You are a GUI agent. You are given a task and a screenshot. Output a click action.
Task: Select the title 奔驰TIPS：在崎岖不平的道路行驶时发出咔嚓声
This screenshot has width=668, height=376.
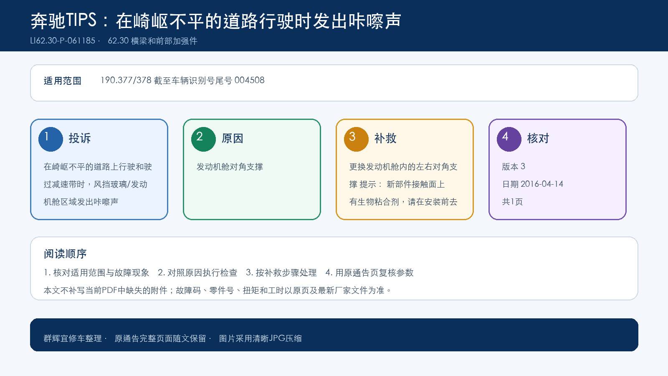[x=216, y=21]
